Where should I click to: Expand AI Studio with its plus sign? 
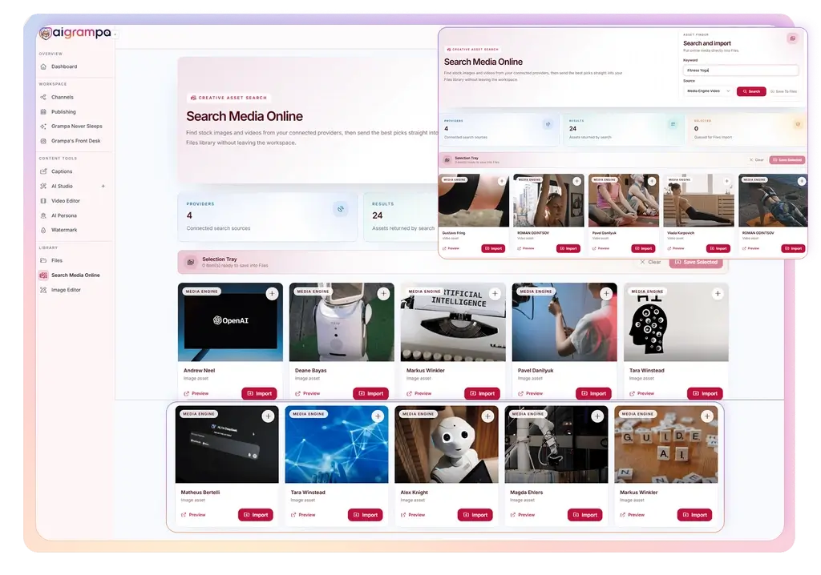click(x=103, y=187)
